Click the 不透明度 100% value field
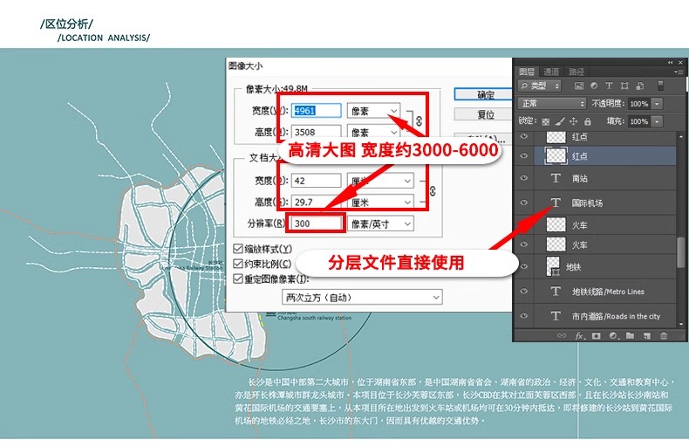This screenshot has height=447, width=689. pos(639,104)
